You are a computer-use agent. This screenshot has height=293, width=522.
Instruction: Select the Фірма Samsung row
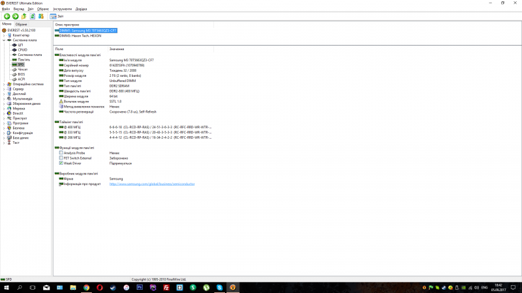click(133, 178)
